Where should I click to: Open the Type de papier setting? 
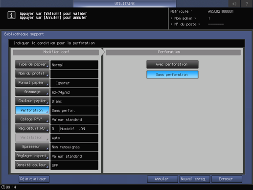click(32, 65)
